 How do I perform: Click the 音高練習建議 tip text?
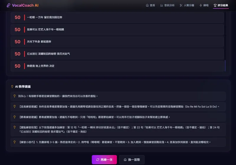click(x=119, y=107)
